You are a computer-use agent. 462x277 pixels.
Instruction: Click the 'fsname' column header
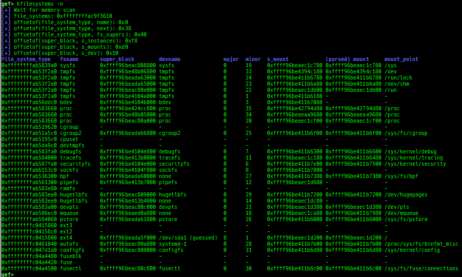(x=69, y=59)
